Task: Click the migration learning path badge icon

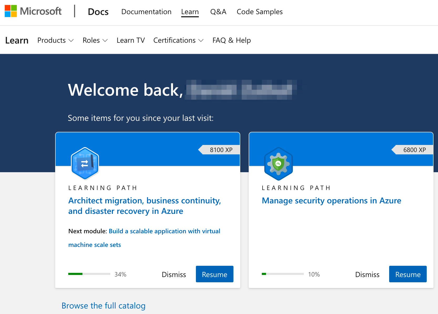Action: (85, 164)
